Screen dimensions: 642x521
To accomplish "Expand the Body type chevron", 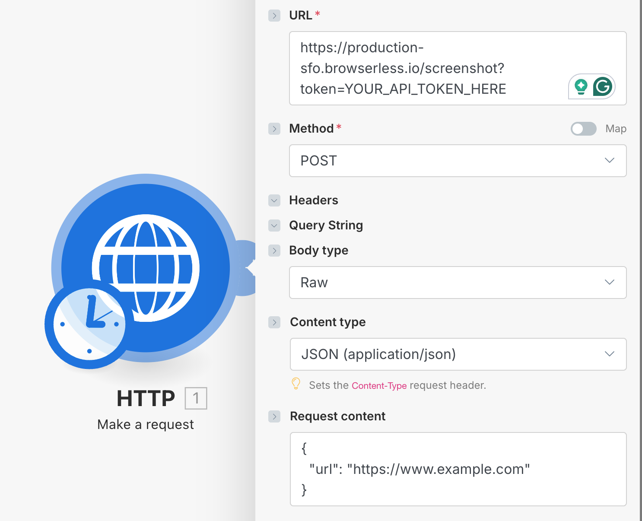I will pyautogui.click(x=274, y=251).
